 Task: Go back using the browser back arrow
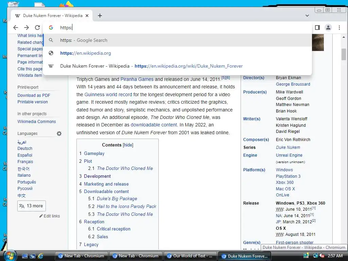(16, 28)
